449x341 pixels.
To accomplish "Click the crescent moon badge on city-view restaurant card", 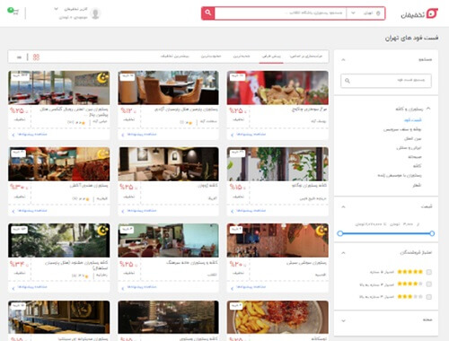I will 102,78.
